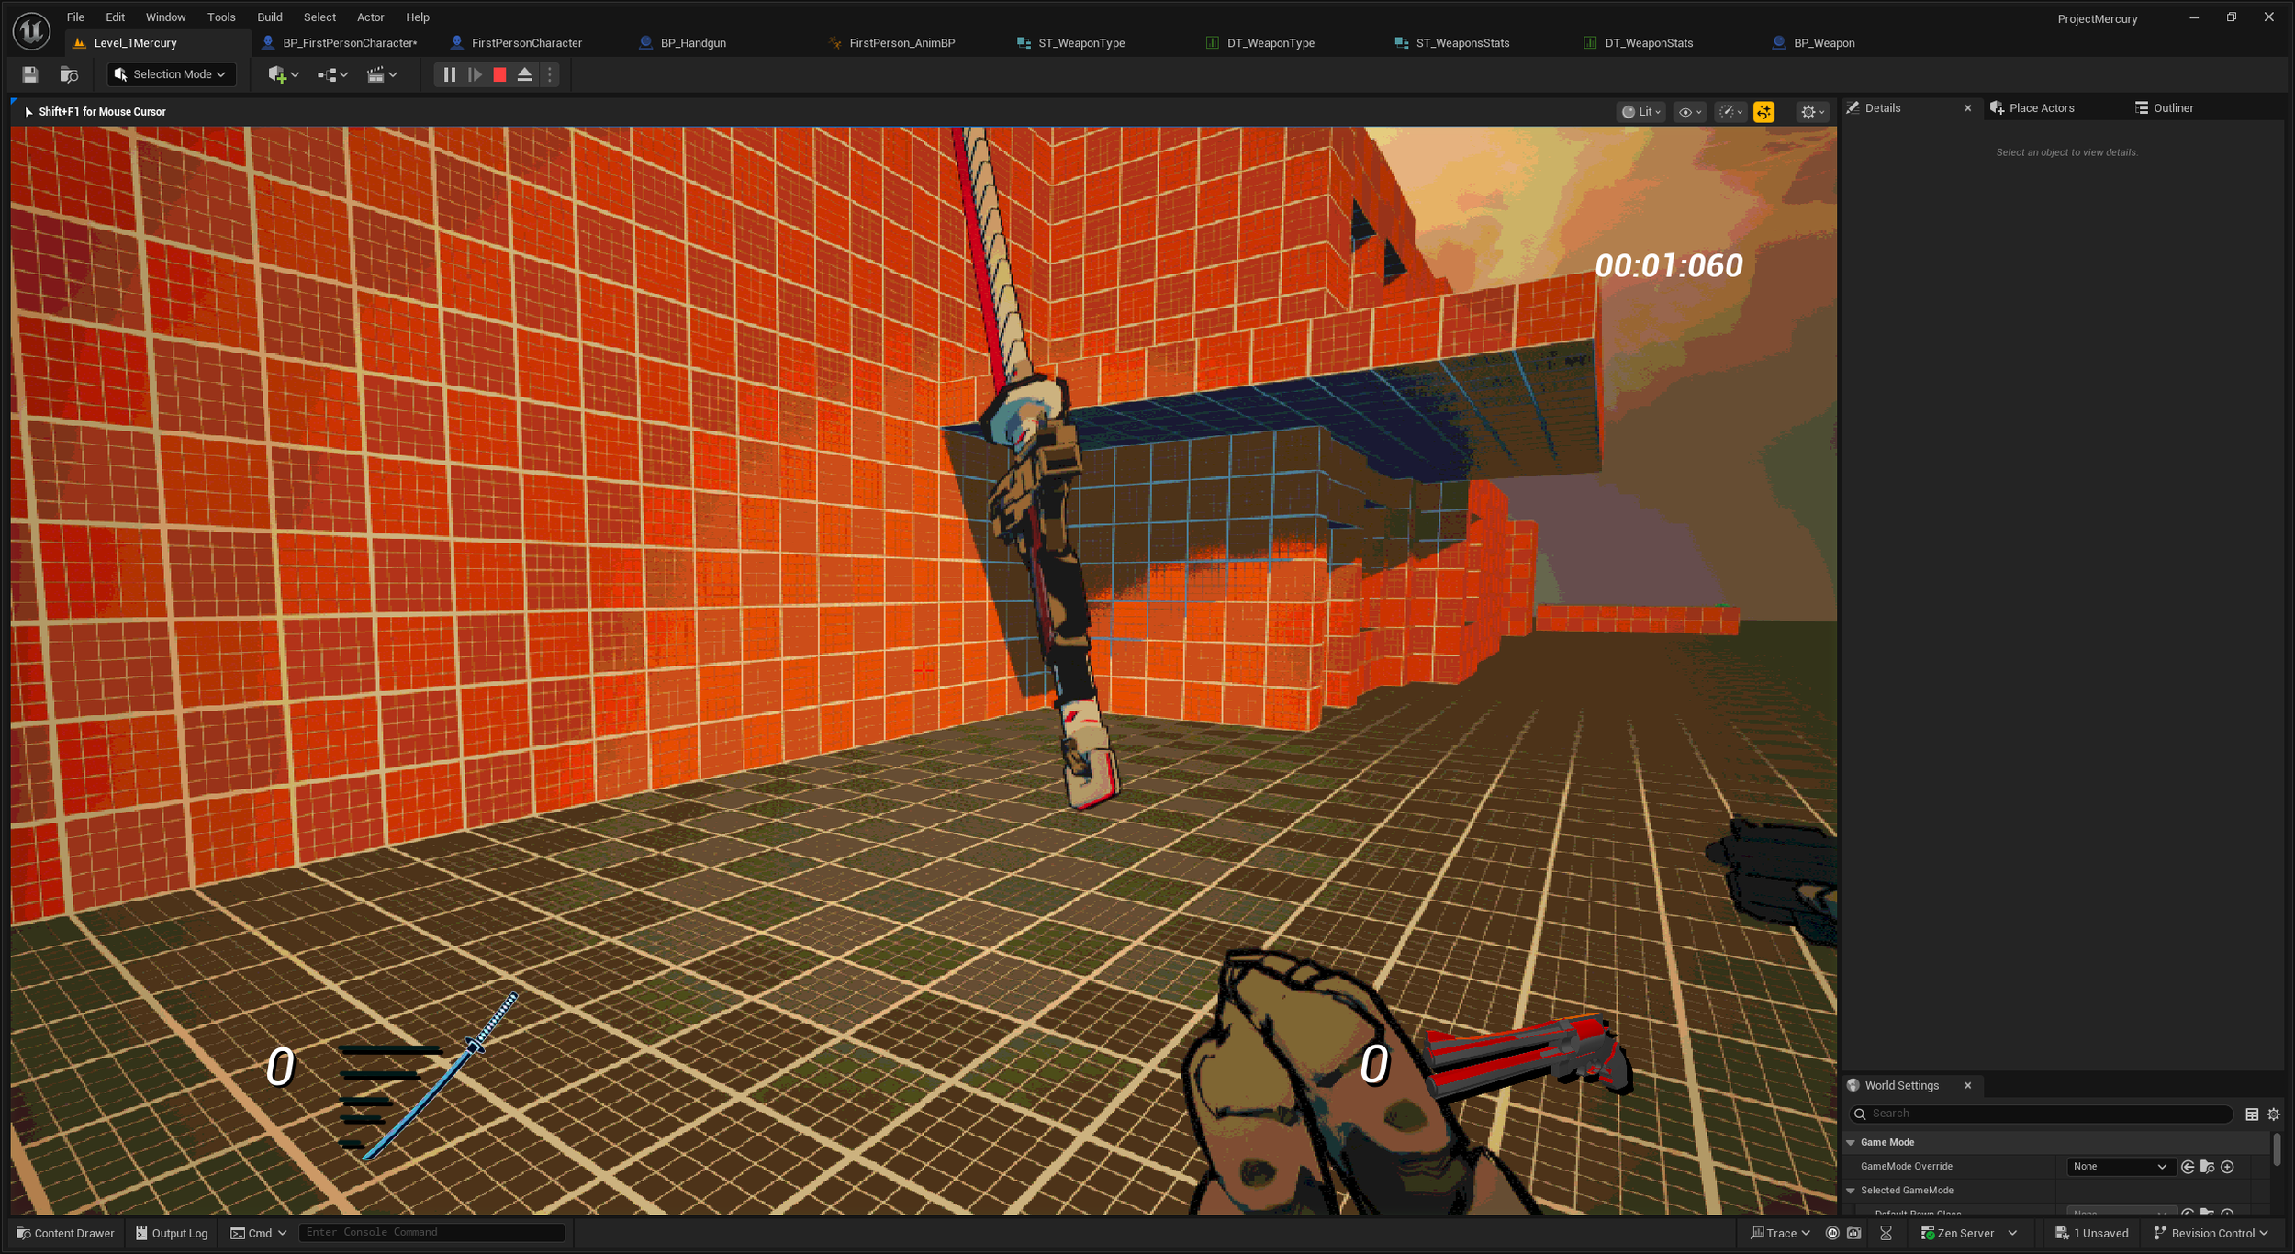The image size is (2295, 1254).
Task: Click the 1 Unsaved button
Action: (x=2092, y=1233)
